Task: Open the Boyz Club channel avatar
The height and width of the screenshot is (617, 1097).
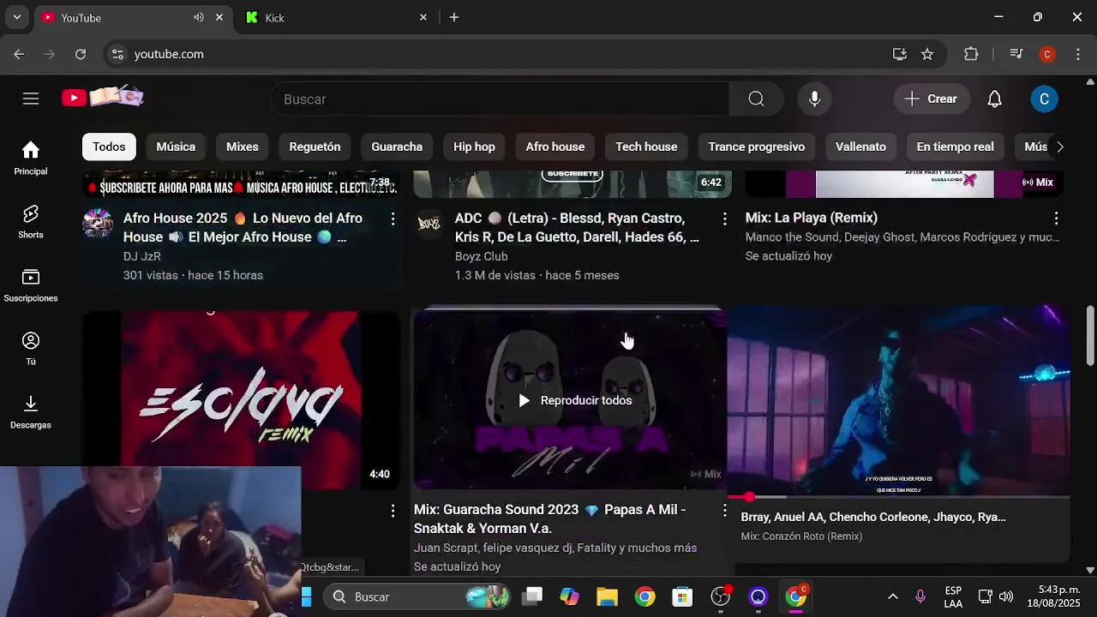Action: 429,224
